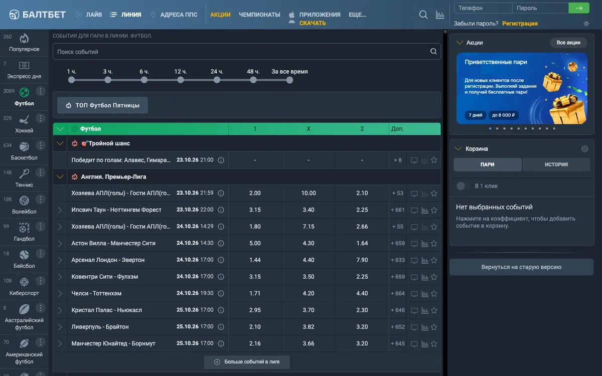Switch the theme using the sun icon
The image size is (602, 376).
pos(586,24)
